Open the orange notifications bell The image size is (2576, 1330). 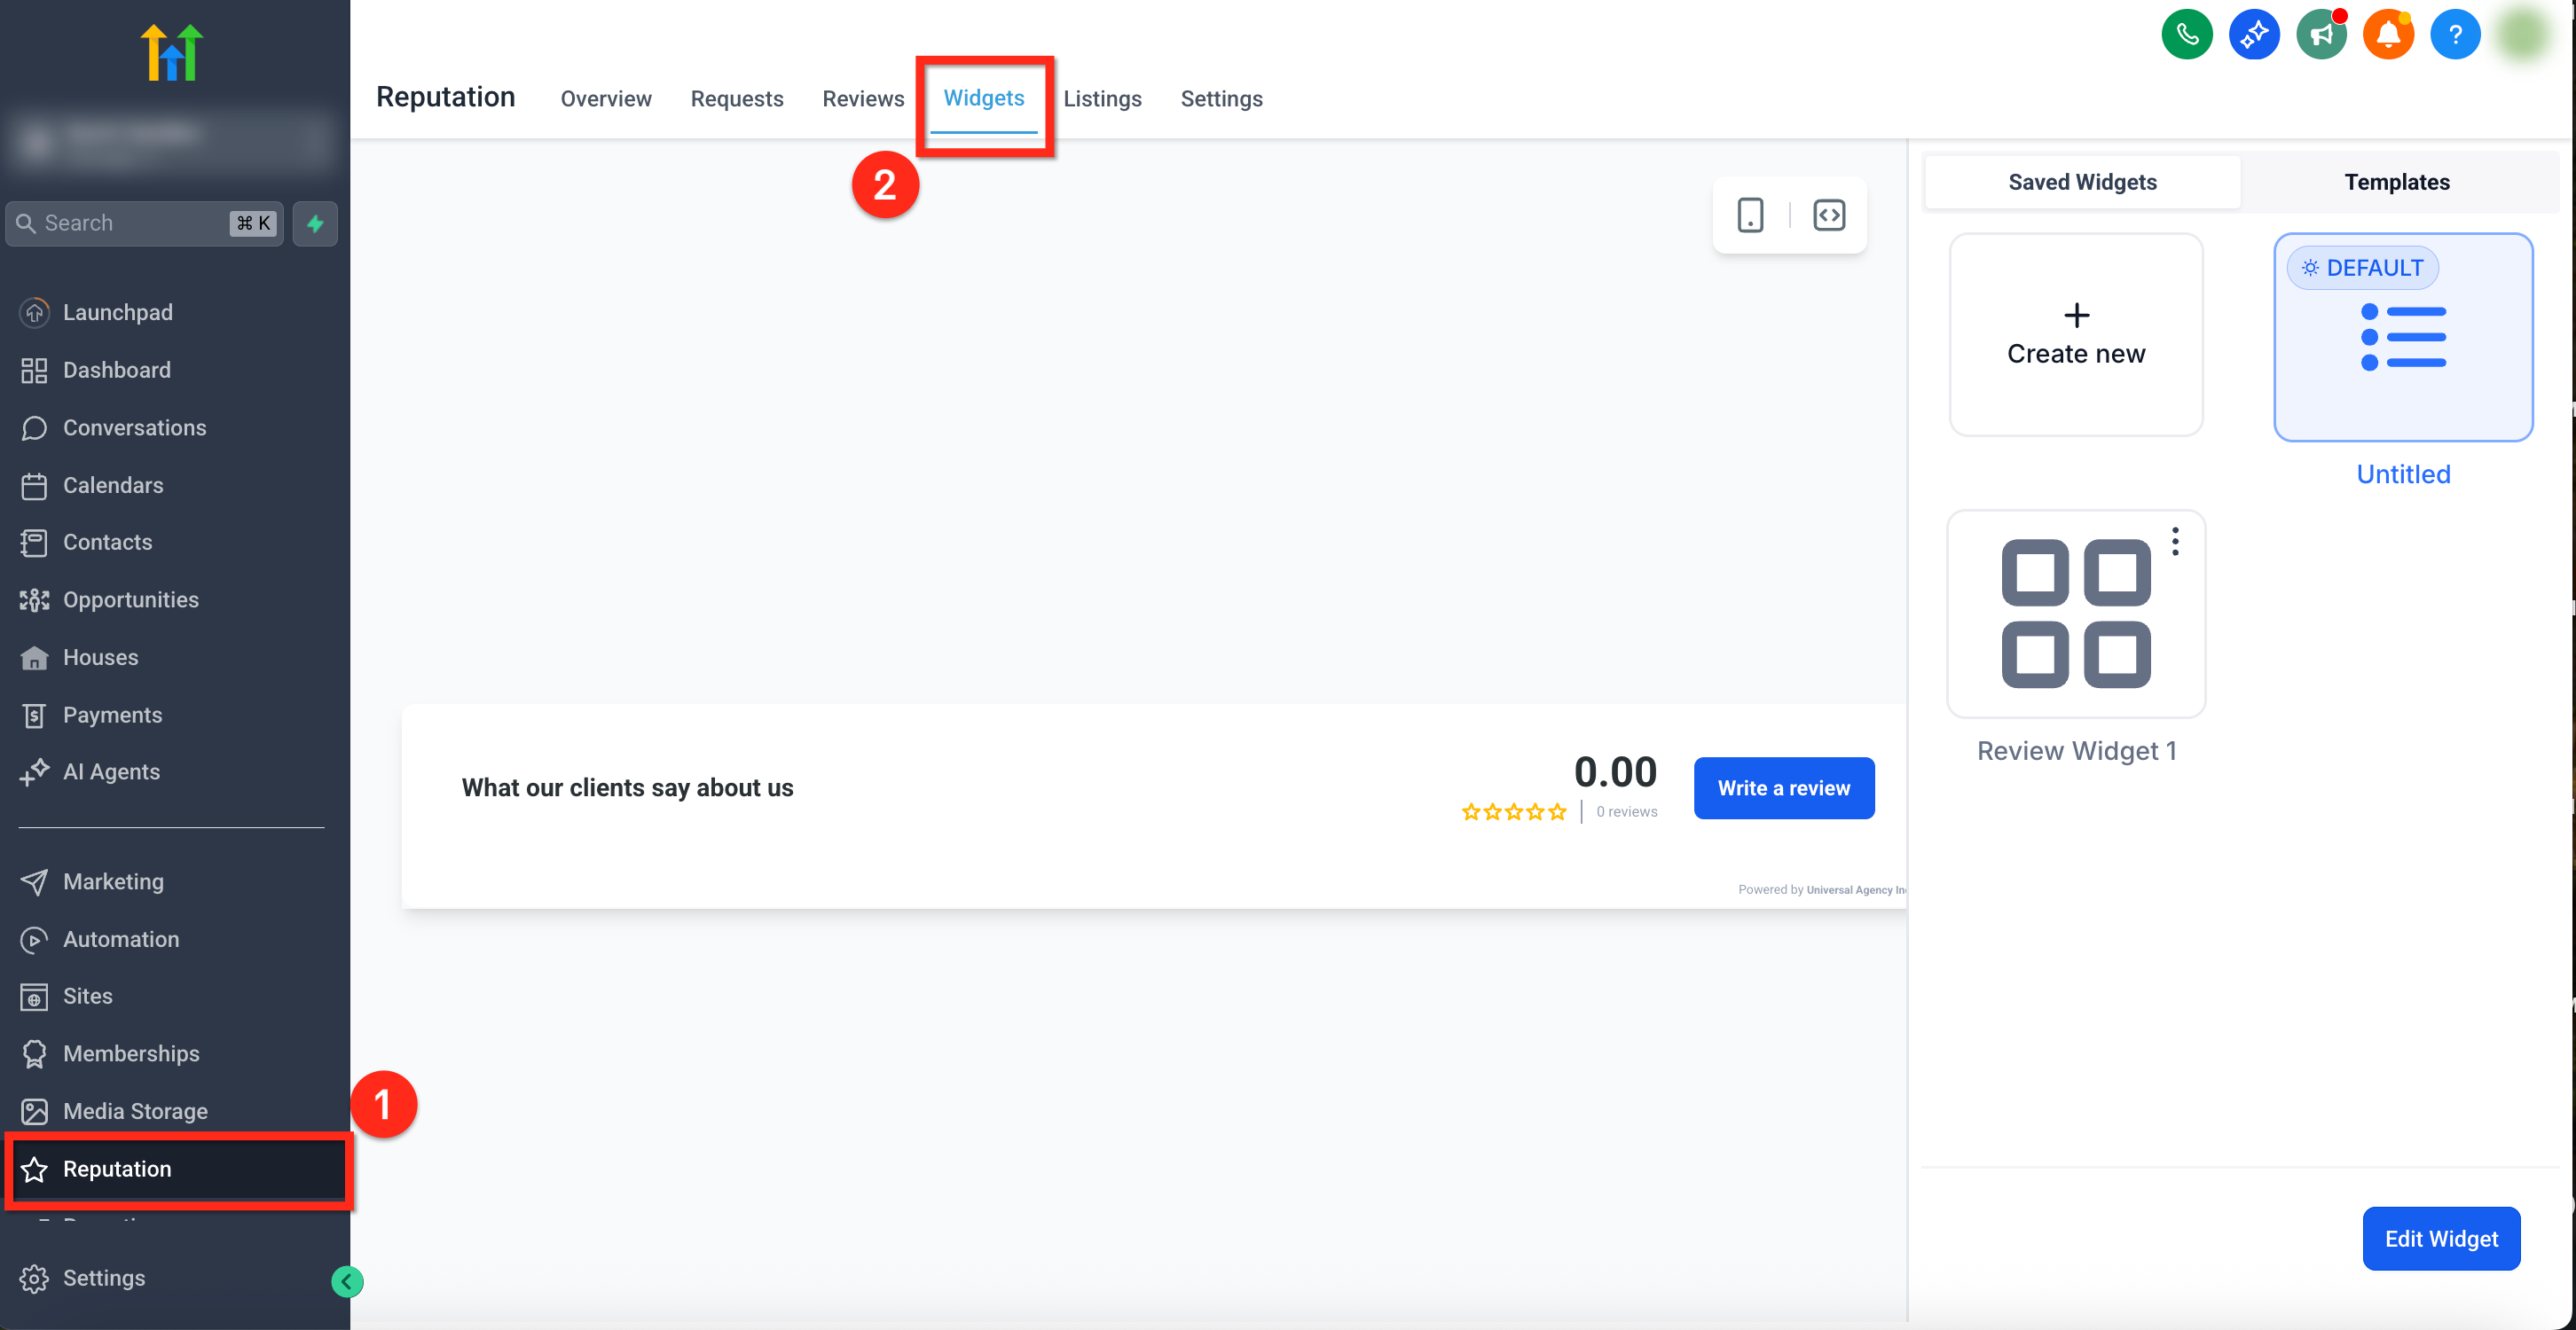[x=2387, y=35]
